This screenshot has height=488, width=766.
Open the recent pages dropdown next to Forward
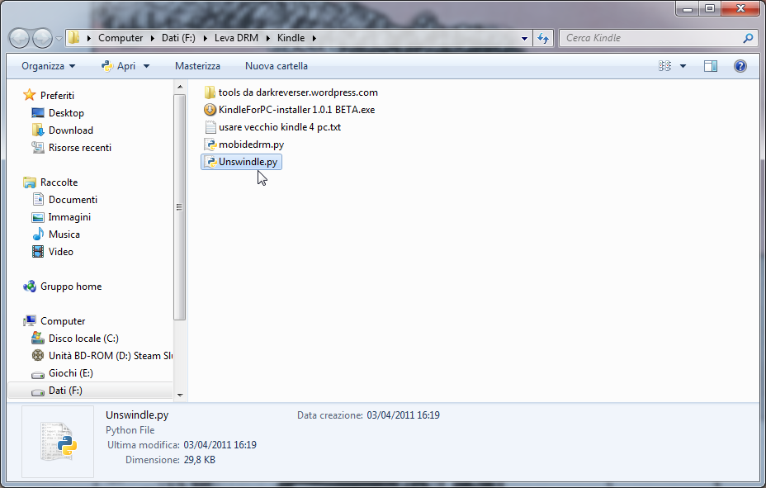coord(59,38)
